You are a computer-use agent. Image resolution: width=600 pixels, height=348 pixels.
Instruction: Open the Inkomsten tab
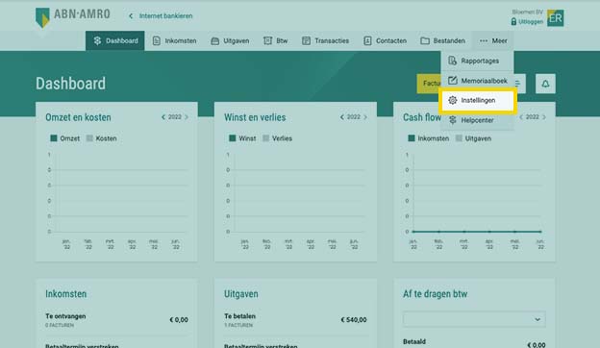click(x=174, y=40)
